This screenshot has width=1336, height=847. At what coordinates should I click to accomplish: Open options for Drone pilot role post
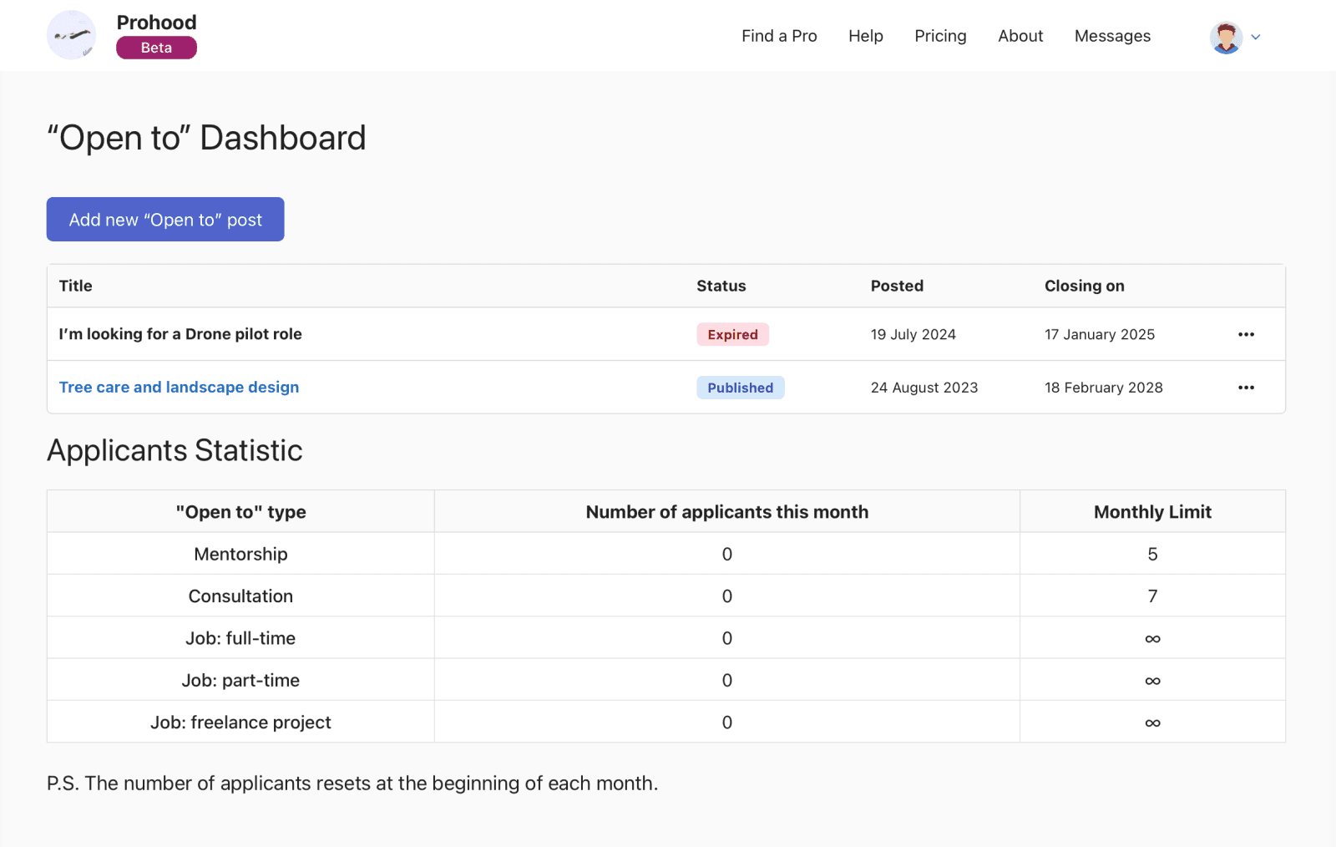click(x=1246, y=334)
